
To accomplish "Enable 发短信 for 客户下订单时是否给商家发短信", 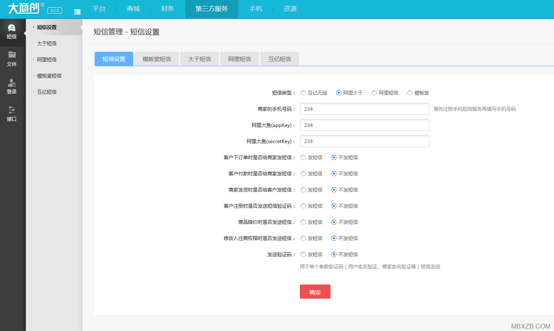I will pyautogui.click(x=303, y=158).
